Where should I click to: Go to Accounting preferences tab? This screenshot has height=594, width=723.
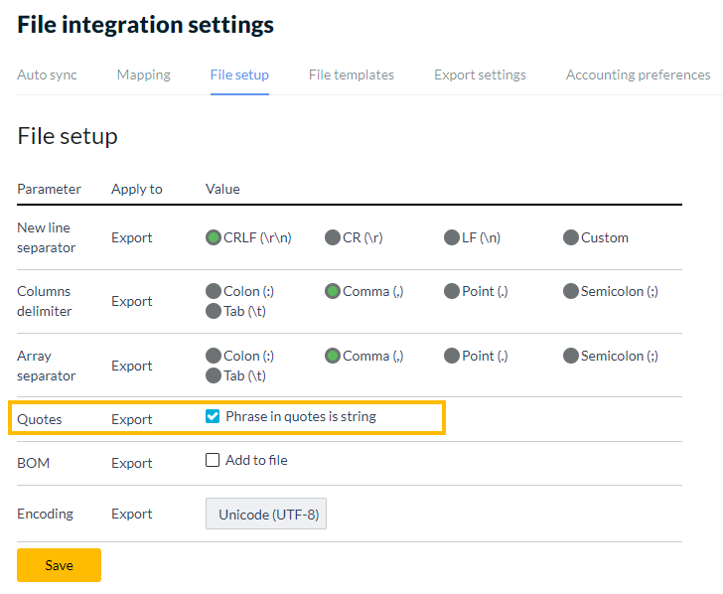pyautogui.click(x=638, y=74)
